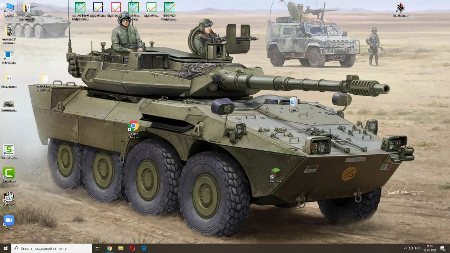Open the fanstola.ru image file
450x253 pixels.
[x=9, y=106]
